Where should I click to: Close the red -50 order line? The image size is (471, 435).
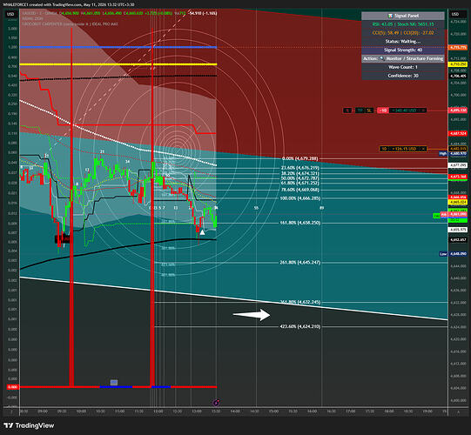[x=422, y=110]
